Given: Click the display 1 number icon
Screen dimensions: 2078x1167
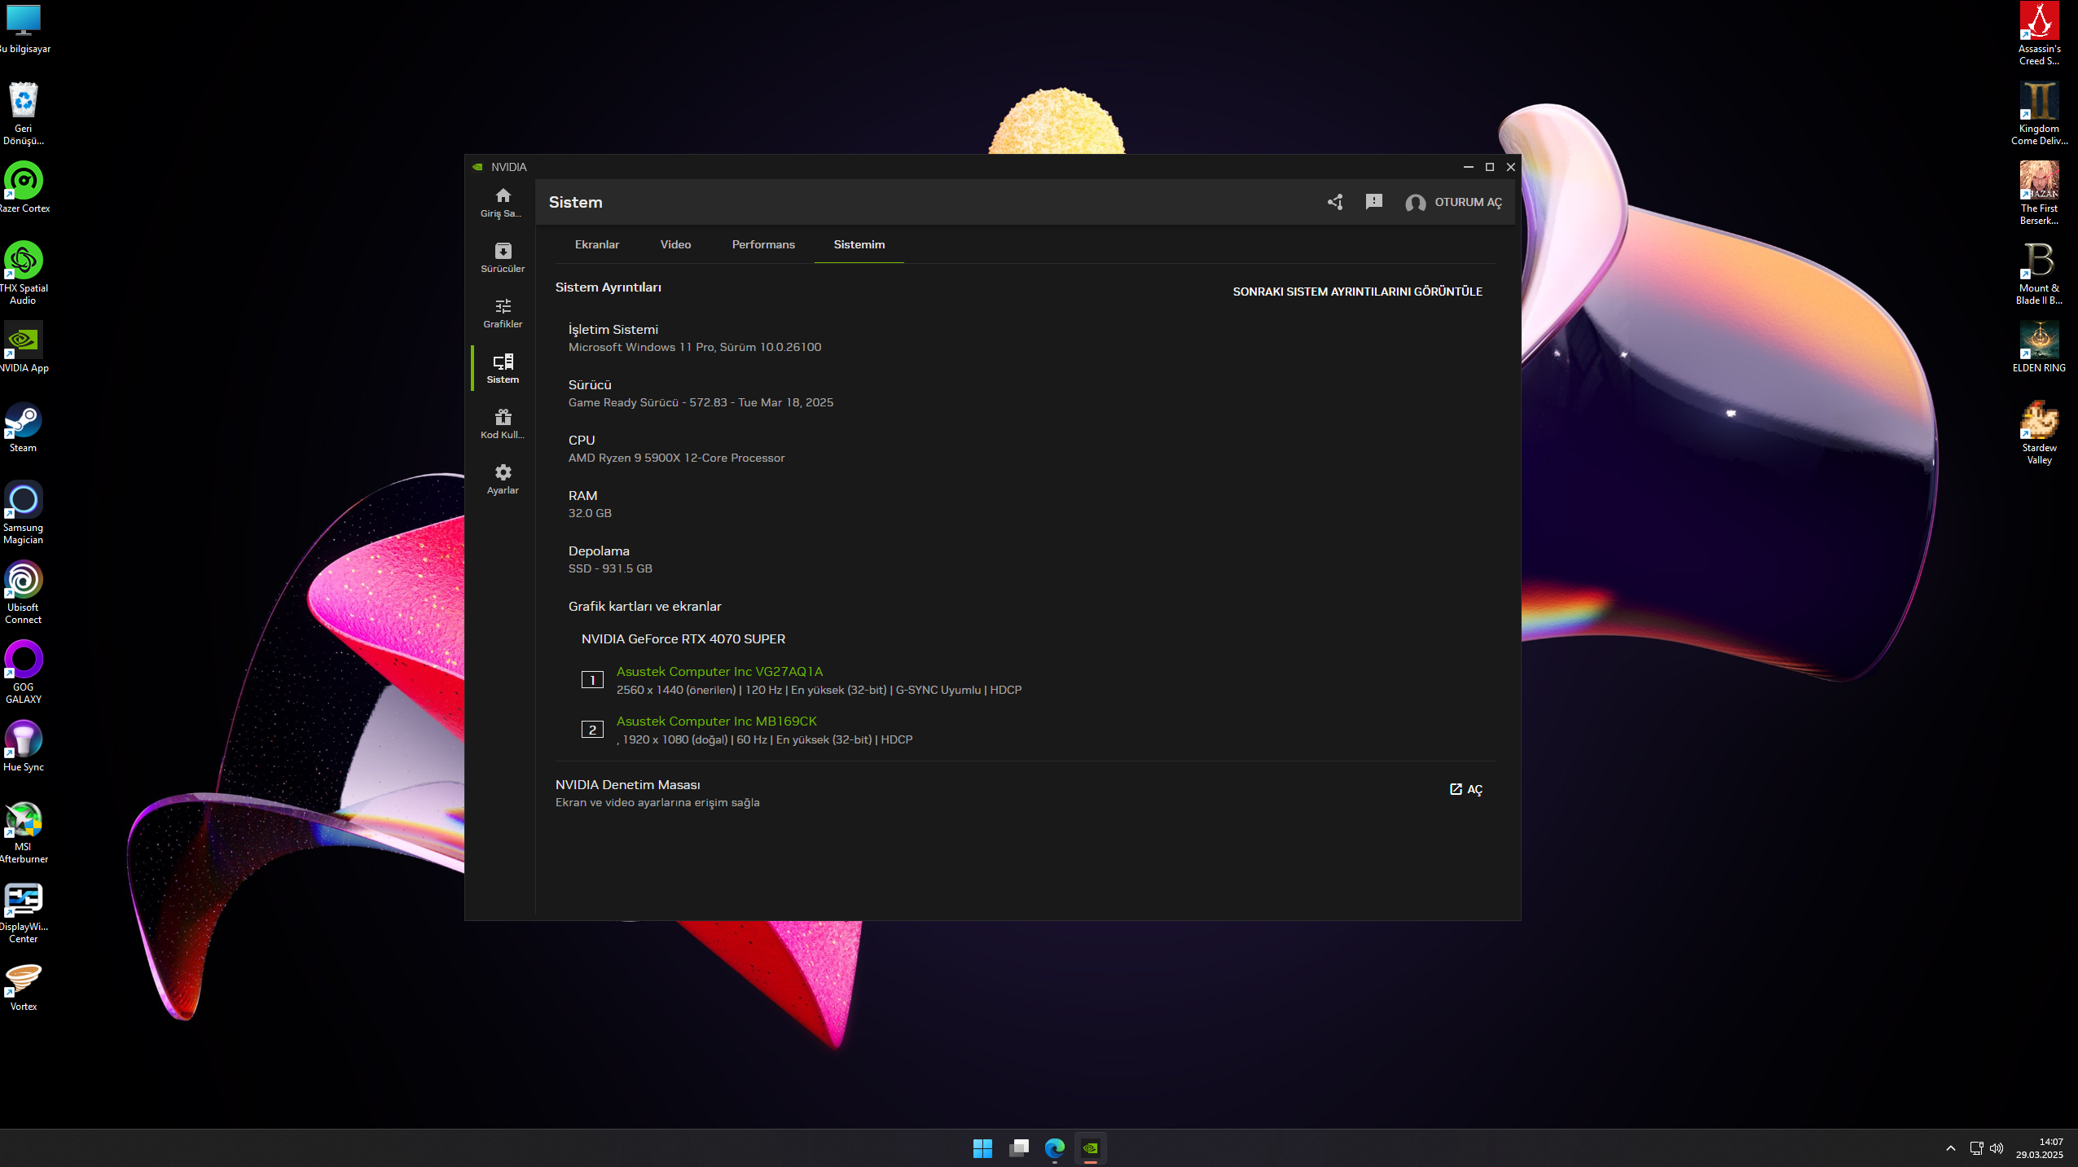Looking at the screenshot, I should point(592,680).
